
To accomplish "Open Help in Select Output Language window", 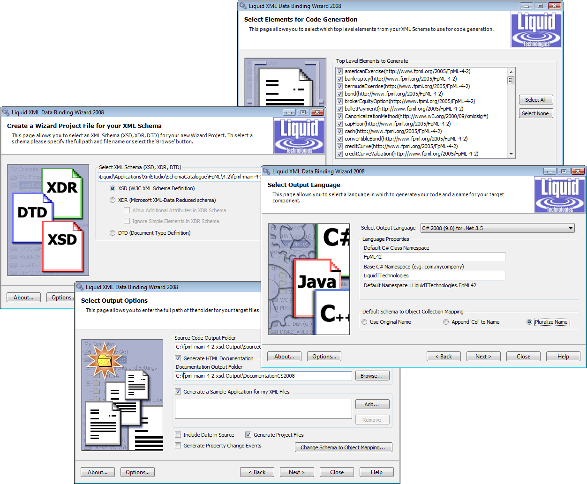I will tap(563, 357).
